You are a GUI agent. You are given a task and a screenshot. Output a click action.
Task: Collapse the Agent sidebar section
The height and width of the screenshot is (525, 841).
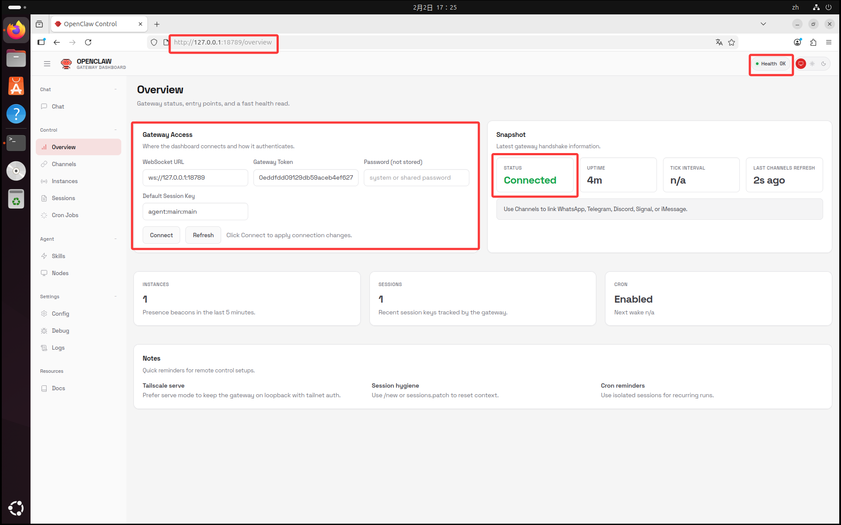[116, 239]
